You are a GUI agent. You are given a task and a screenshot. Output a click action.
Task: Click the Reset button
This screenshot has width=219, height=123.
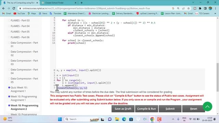click(193, 109)
